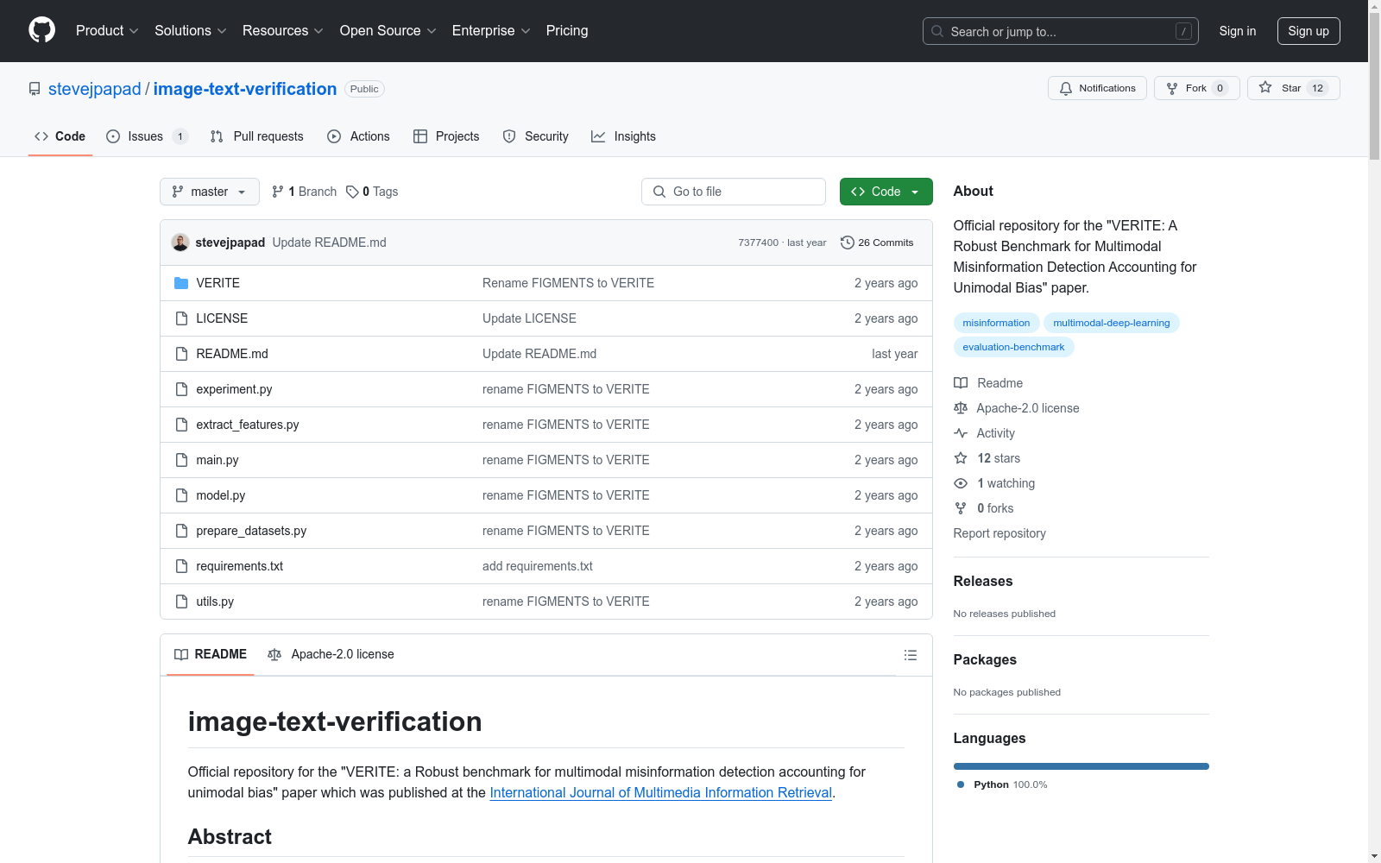Click the Python language bar
This screenshot has height=863, width=1381.
tap(1081, 766)
